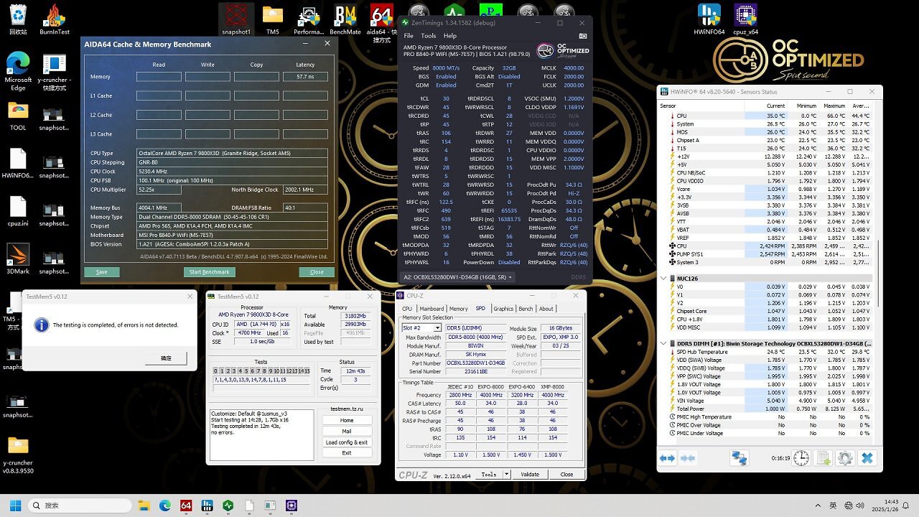Click the HWiNFO remote network computers icon
The image size is (919, 517).
(x=739, y=458)
